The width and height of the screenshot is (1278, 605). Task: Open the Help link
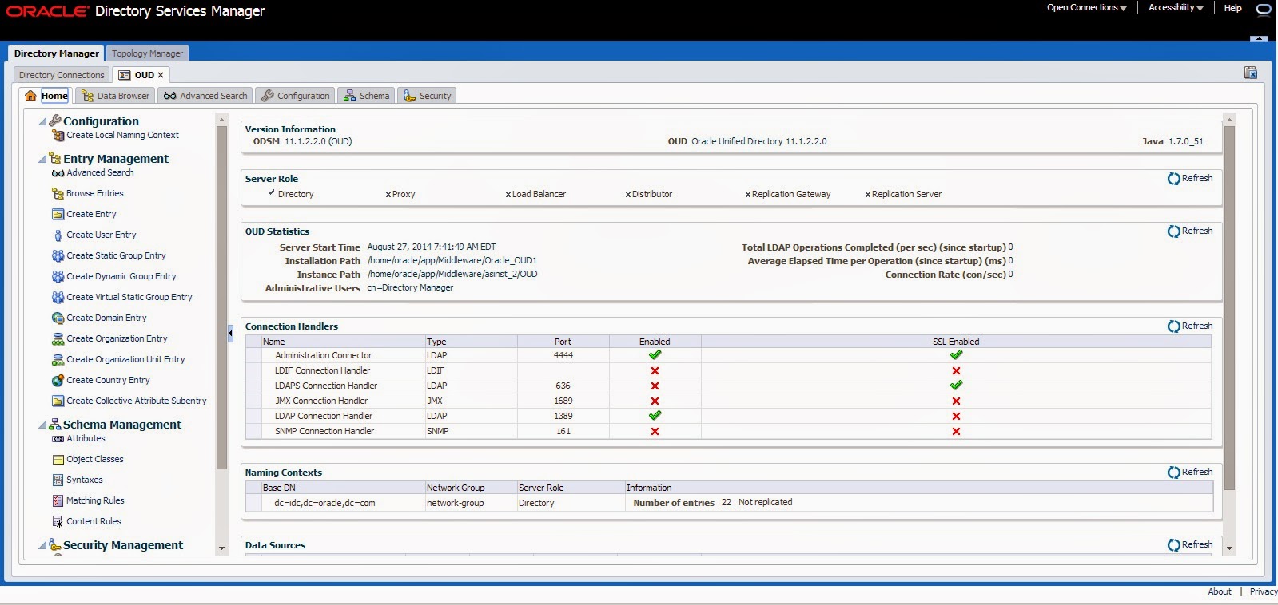1232,8
